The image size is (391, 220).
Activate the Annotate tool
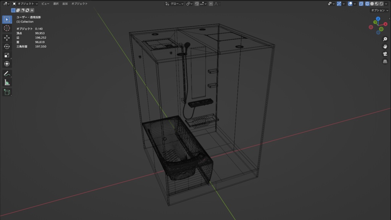coord(7,74)
